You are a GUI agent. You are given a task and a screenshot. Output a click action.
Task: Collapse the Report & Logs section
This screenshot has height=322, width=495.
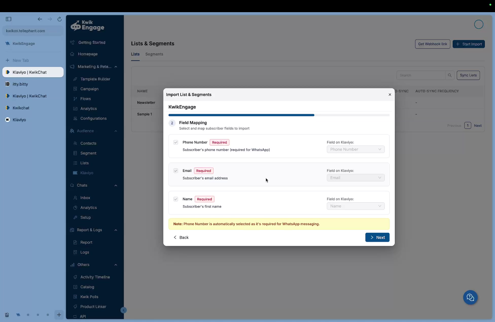[x=116, y=230]
